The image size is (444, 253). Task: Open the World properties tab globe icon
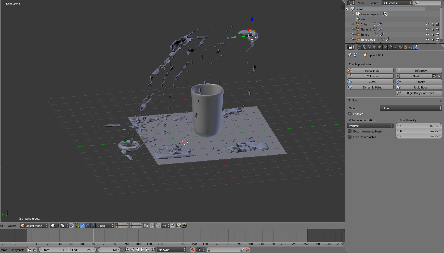coord(375,47)
